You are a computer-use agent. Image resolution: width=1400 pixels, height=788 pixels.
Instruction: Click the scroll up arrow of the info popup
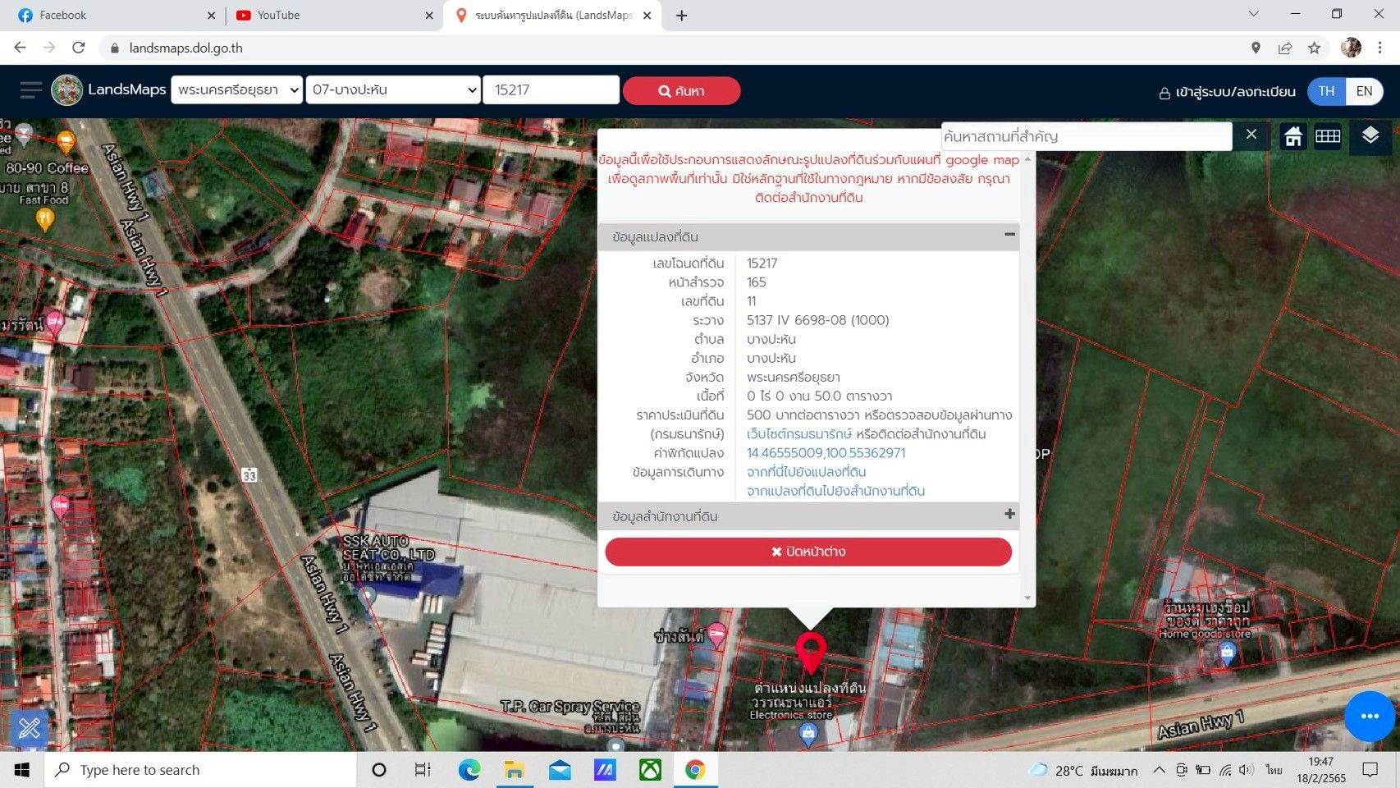[x=1027, y=159]
